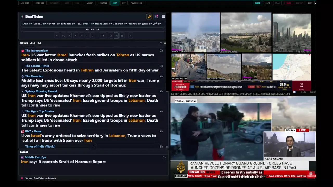Click The Independent source icon
This screenshot has width=333, height=187.
(x=23, y=51)
